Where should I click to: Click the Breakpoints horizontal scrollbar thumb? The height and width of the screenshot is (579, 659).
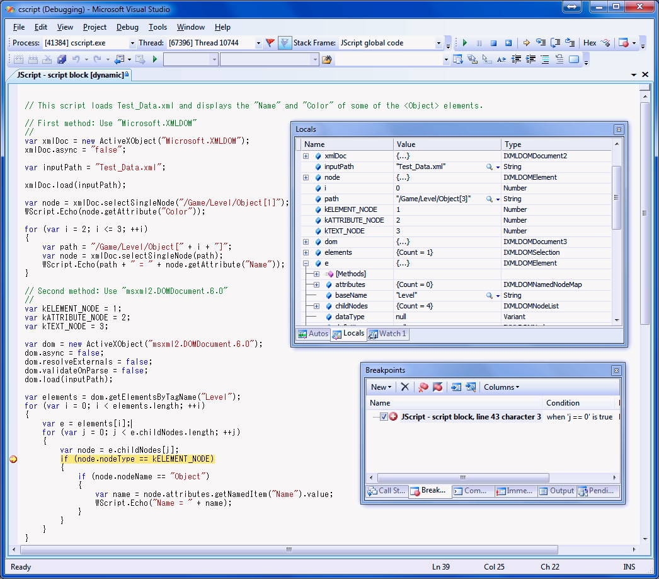click(x=463, y=477)
